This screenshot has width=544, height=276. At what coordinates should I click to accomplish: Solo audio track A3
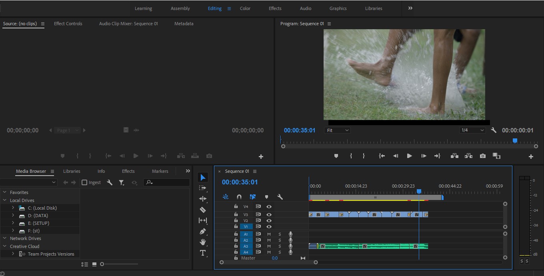280,246
